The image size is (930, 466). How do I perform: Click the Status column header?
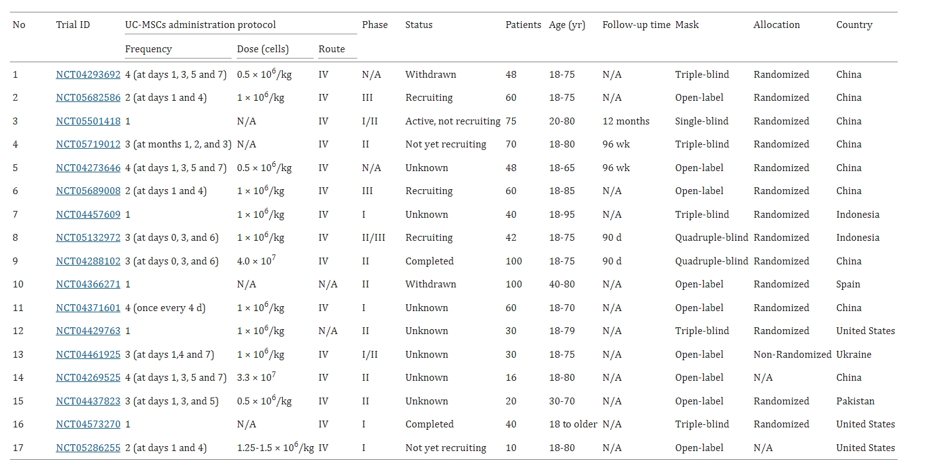[418, 25]
